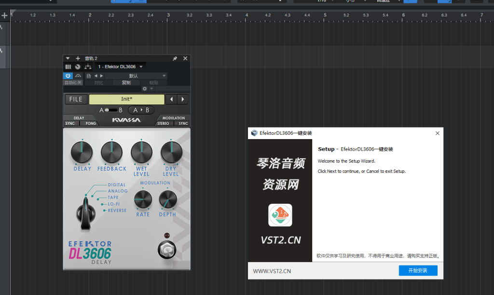Image resolution: width=494 pixels, height=295 pixels.
Task: Click the plus icon beside track name
Action: pyautogui.click(x=78, y=58)
